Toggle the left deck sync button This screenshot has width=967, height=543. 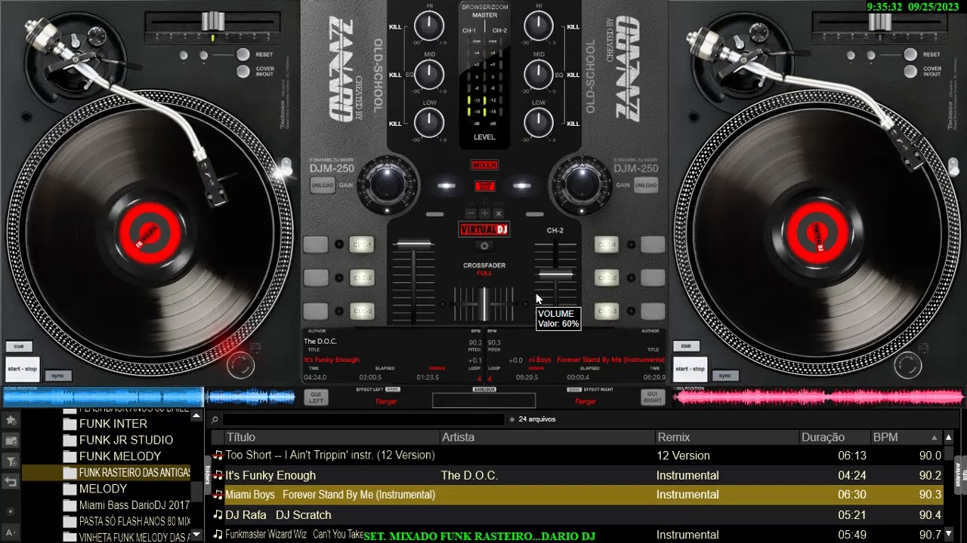coord(57,376)
